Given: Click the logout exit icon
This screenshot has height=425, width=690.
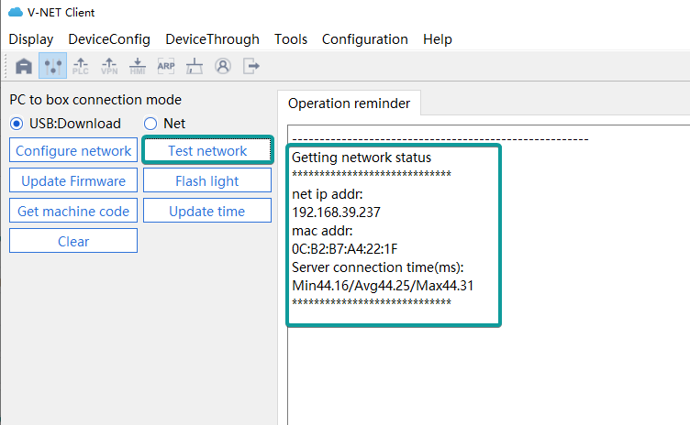Looking at the screenshot, I should click(250, 66).
